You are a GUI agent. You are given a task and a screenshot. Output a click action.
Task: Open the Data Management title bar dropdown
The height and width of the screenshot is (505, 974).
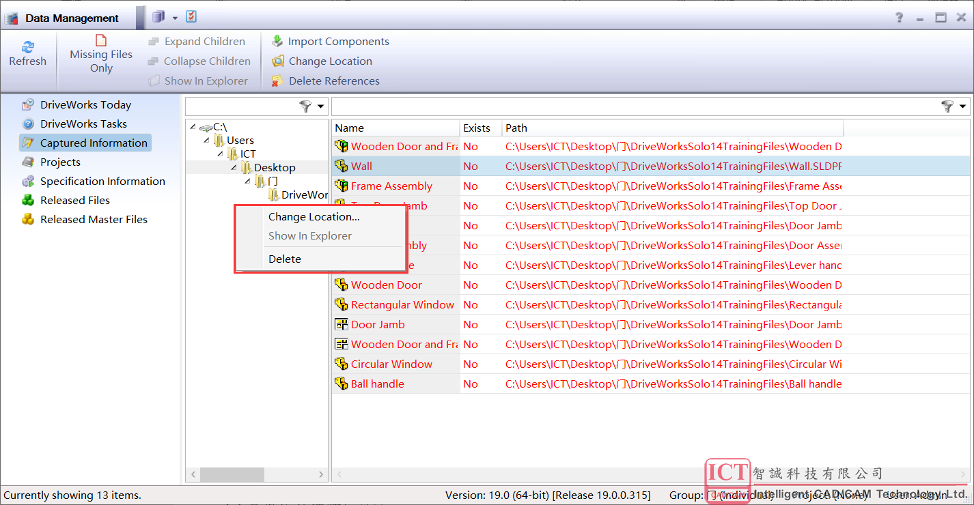click(x=175, y=17)
